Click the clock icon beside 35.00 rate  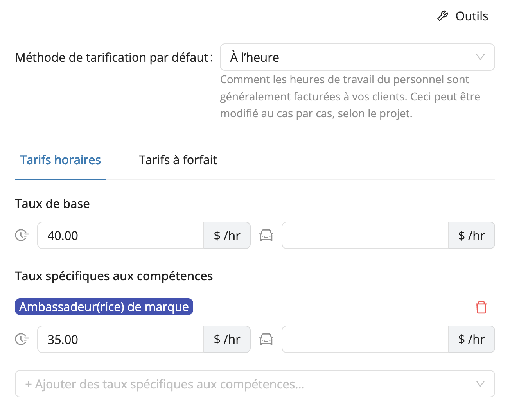pyautogui.click(x=22, y=339)
